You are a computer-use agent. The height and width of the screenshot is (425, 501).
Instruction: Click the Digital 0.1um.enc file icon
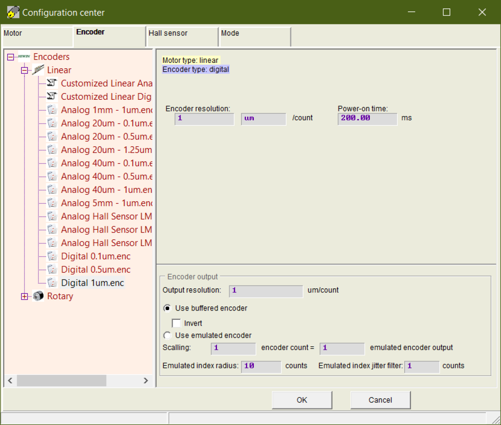point(52,256)
